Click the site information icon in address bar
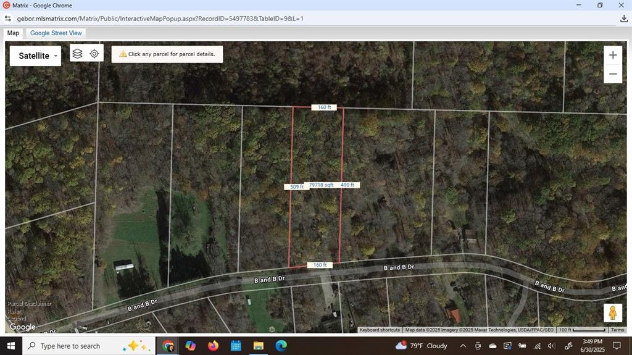 9,19
